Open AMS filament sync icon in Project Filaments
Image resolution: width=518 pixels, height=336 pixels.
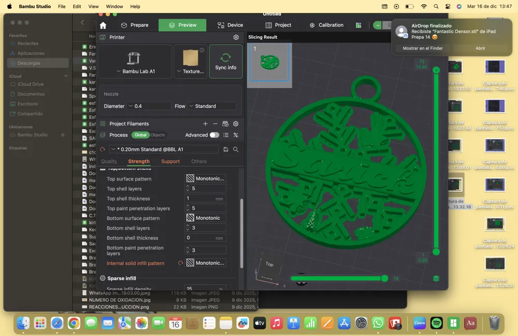(225, 124)
